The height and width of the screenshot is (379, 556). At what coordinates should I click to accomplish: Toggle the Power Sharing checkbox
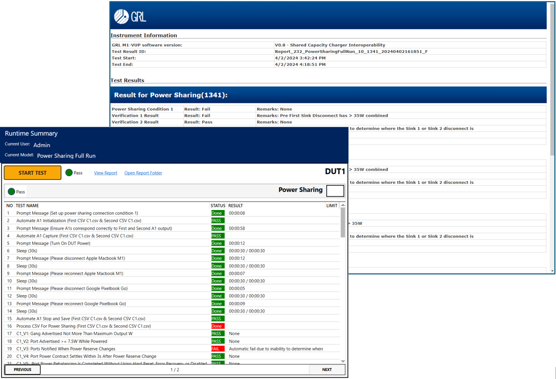[x=336, y=191]
